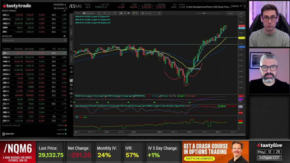Click the IVR indicator label
Viewport: 290px width, 163px height.
point(77,117)
